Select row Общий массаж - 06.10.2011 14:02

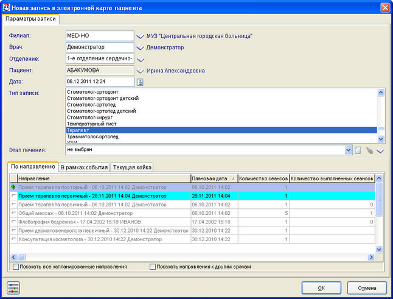pyautogui.click(x=192, y=213)
